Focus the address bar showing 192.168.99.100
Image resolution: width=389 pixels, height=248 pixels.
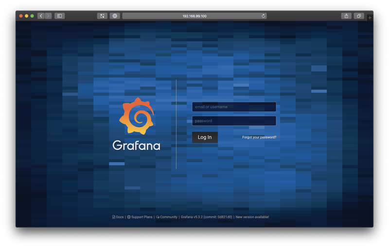point(194,16)
